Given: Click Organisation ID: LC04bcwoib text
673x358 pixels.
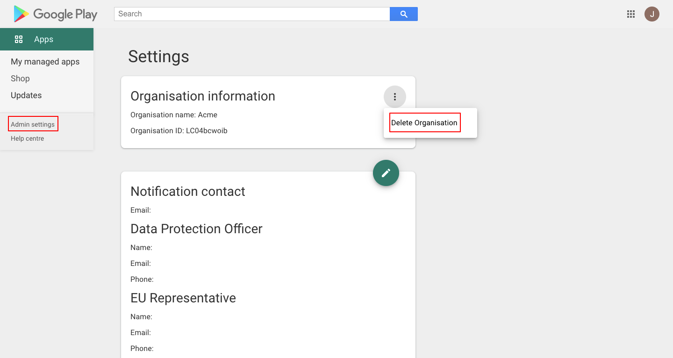Looking at the screenshot, I should [x=179, y=131].
